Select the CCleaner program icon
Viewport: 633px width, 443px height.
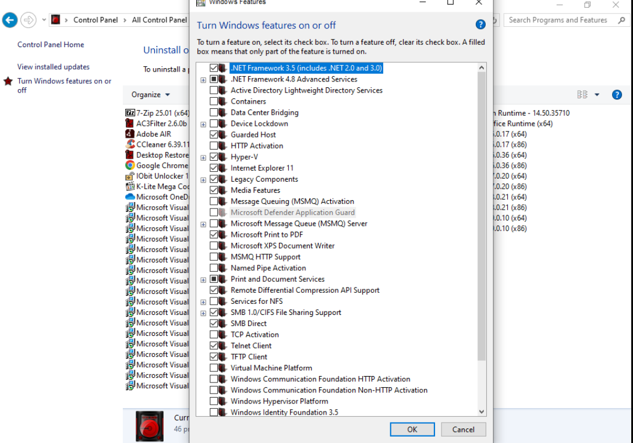pyautogui.click(x=130, y=144)
